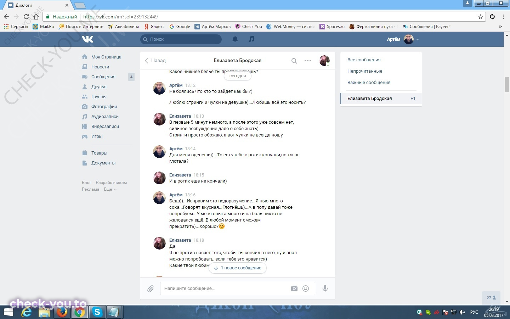
Task: Open the Авиабилеты bookmark
Action: 123,27
